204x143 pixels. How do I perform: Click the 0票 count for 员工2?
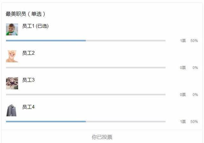pos(183,68)
